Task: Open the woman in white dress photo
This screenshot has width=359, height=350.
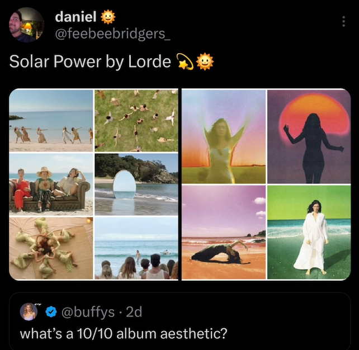Action: coord(309,233)
